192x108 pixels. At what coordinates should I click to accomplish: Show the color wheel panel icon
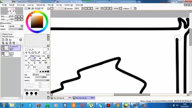pos(26,8)
